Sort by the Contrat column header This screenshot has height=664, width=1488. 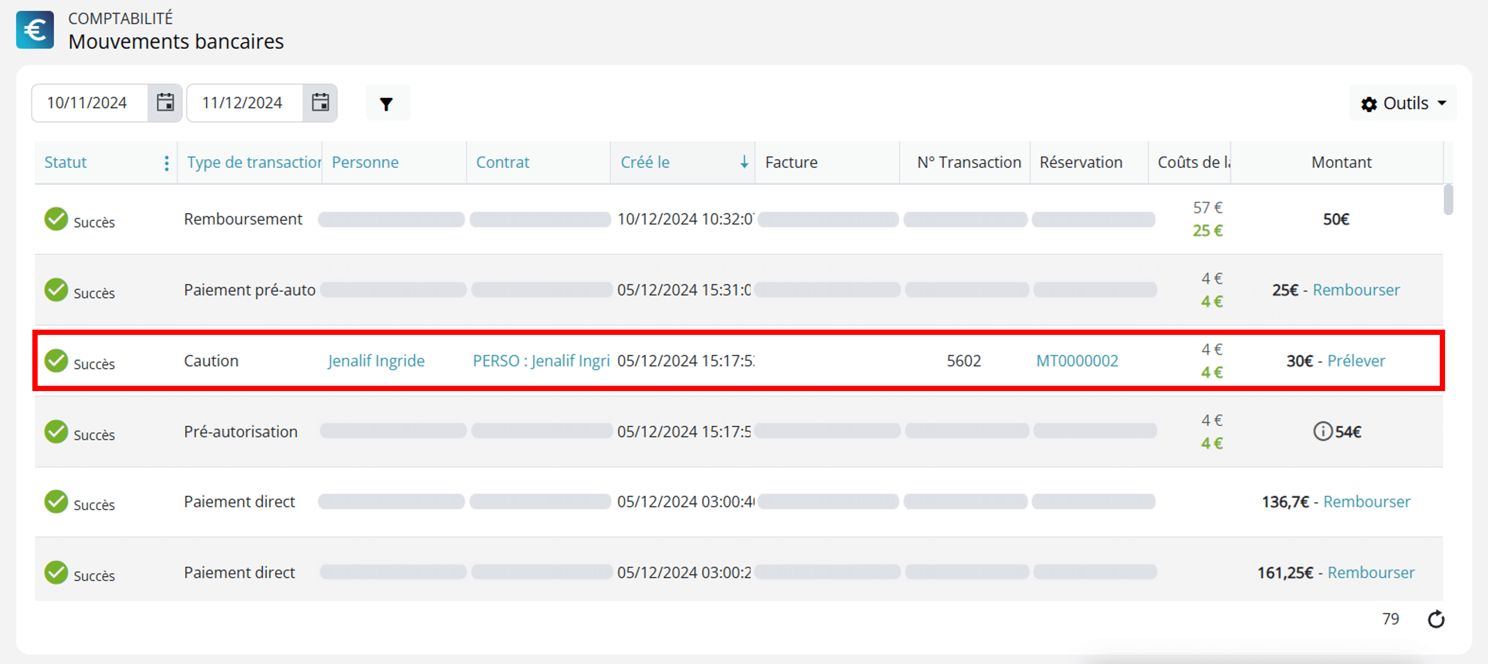click(502, 162)
